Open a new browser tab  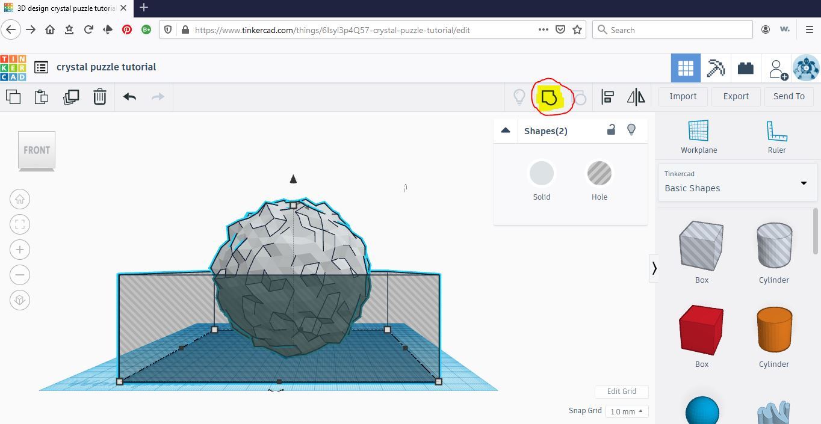(x=144, y=8)
